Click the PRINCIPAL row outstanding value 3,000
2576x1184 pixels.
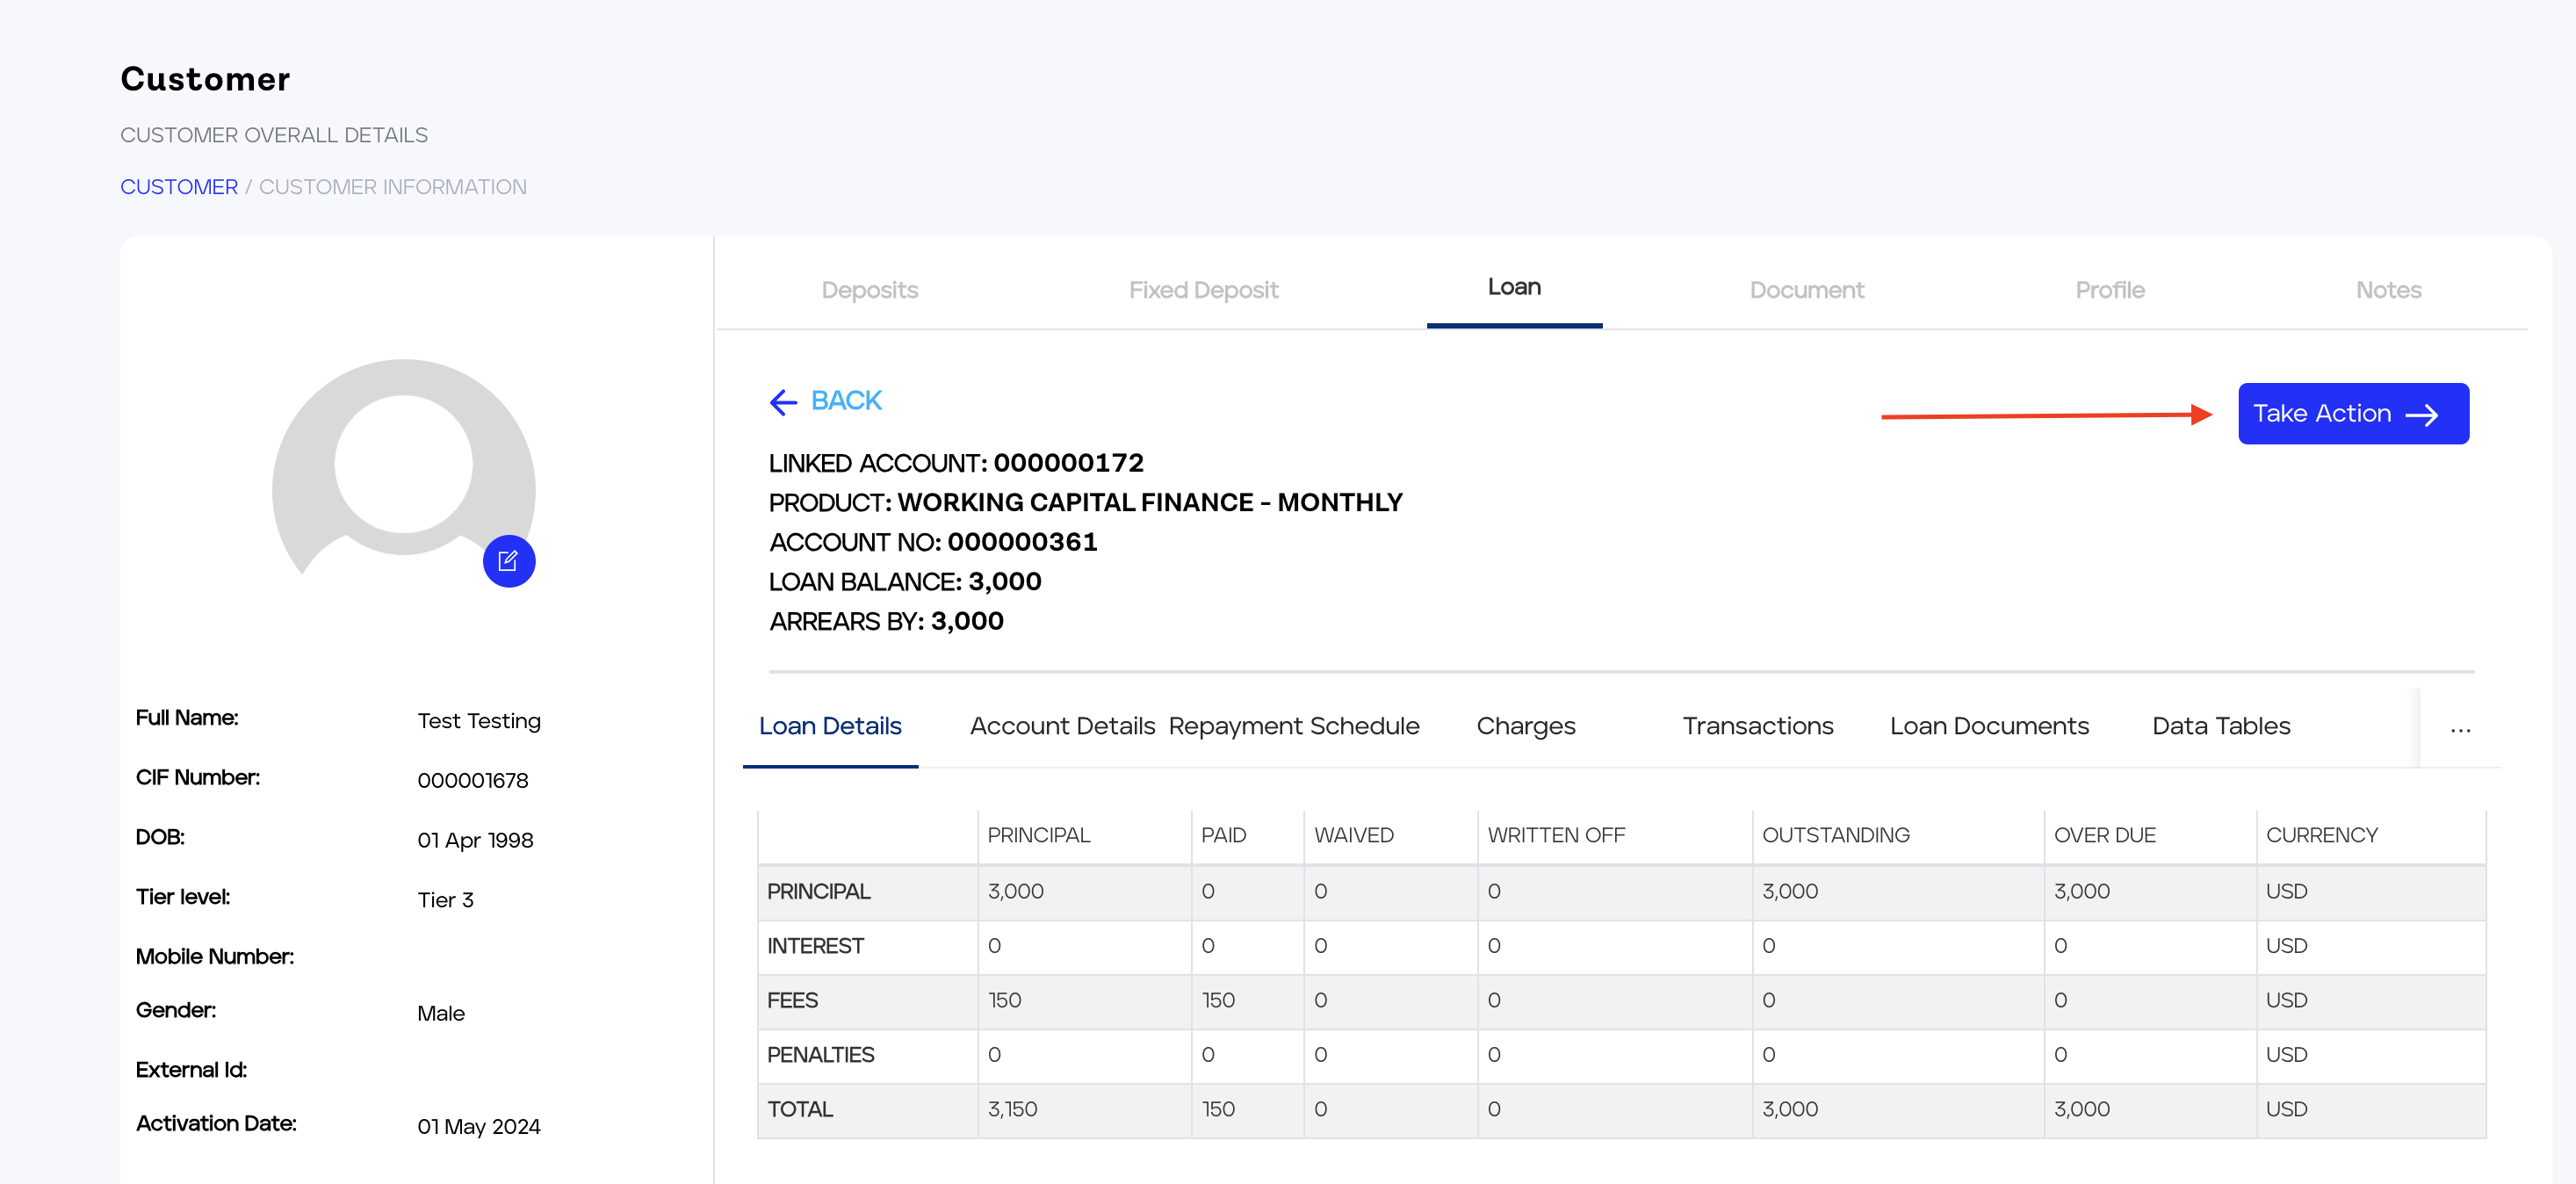(x=1789, y=891)
